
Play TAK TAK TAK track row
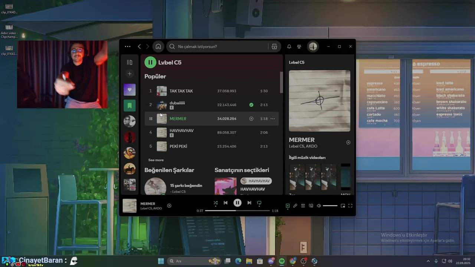pyautogui.click(x=212, y=91)
